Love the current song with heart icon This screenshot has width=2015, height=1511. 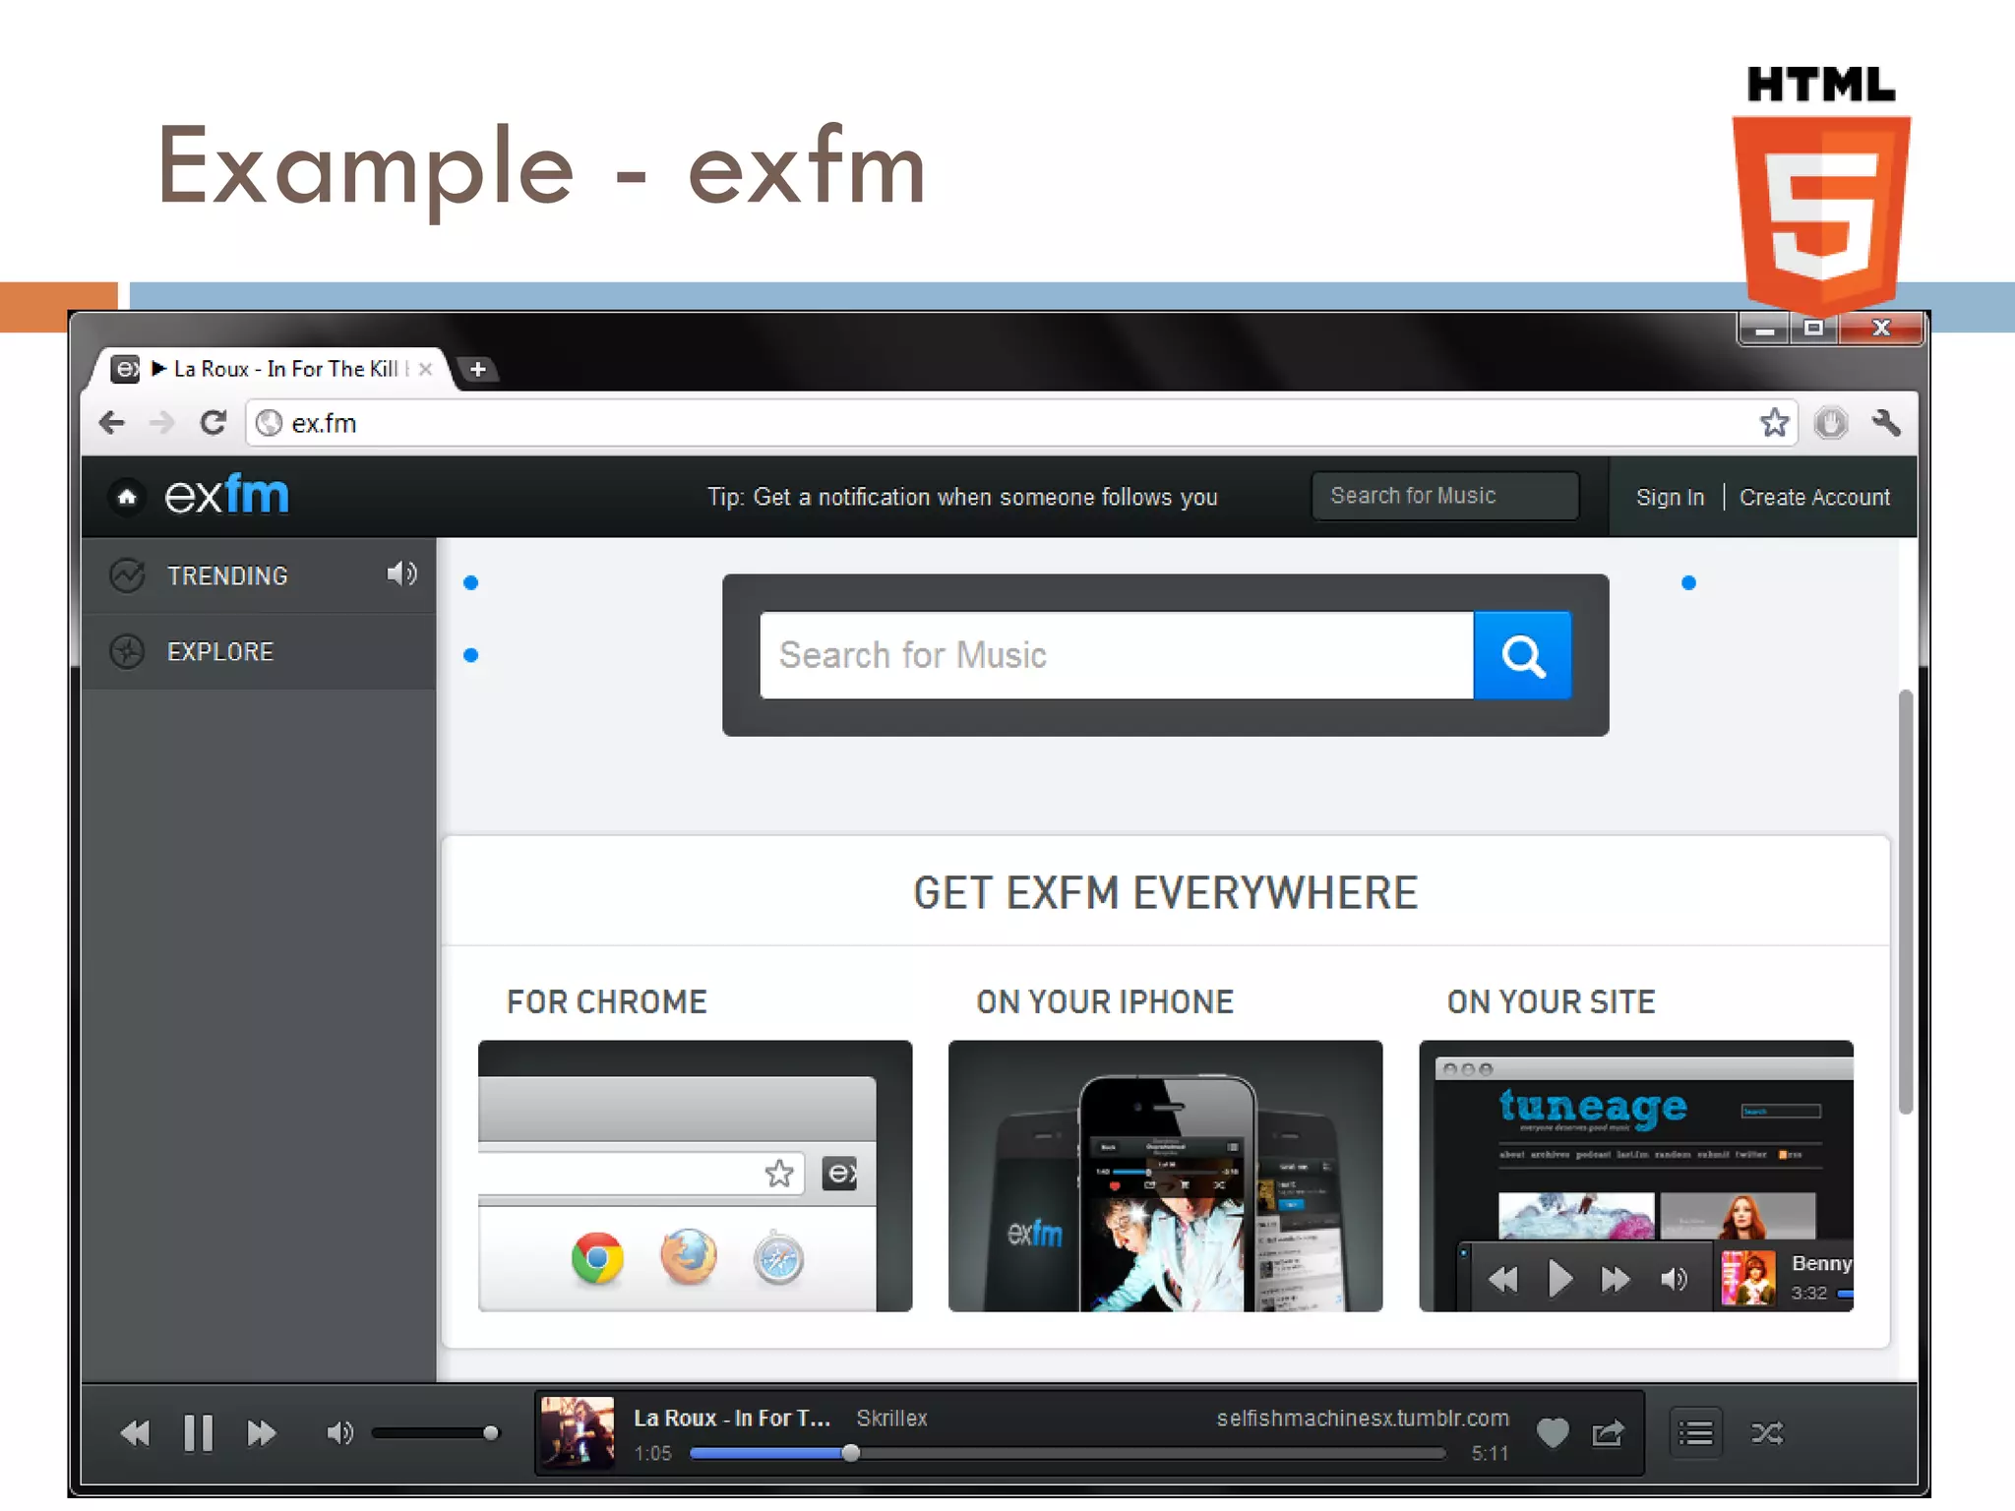(x=1553, y=1433)
